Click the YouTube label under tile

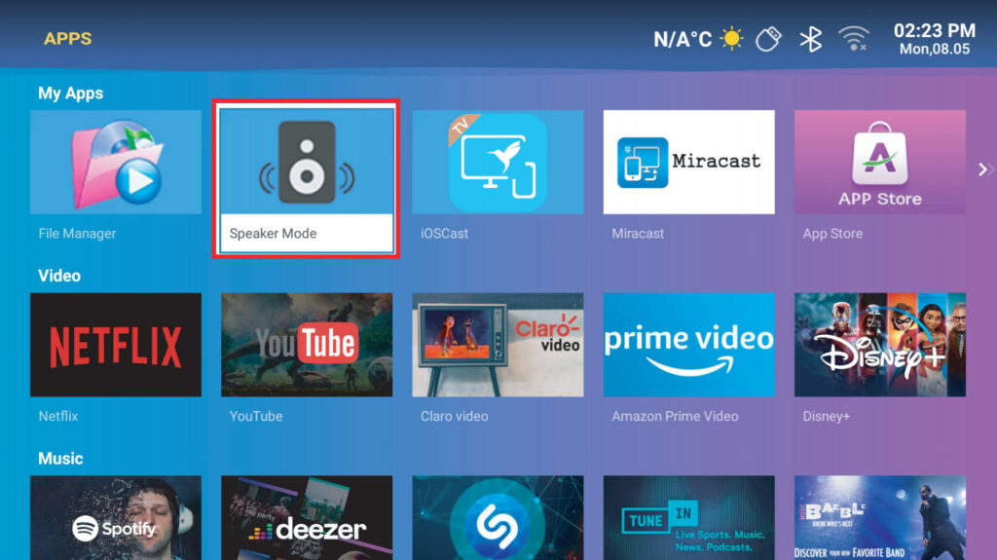tap(256, 416)
